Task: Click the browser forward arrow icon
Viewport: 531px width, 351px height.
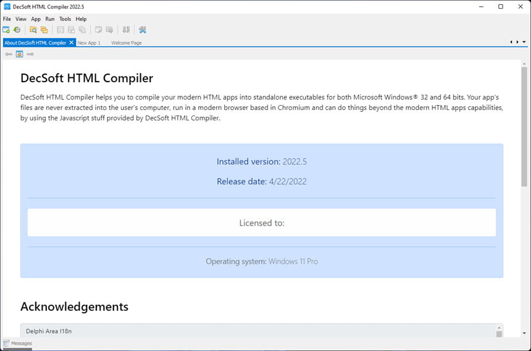Action: (30, 54)
